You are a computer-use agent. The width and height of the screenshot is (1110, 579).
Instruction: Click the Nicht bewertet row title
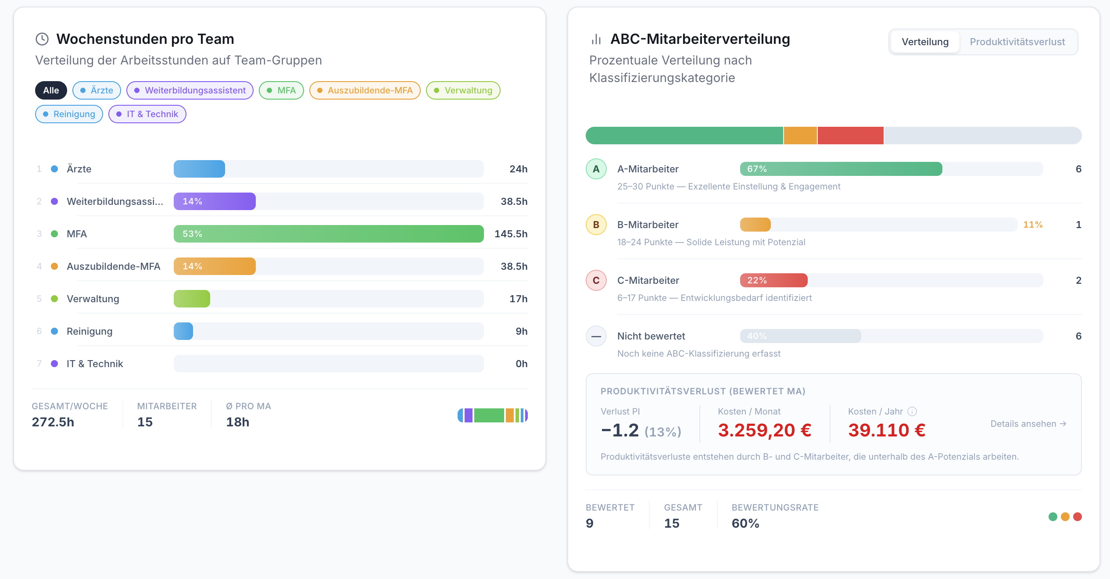(x=651, y=336)
